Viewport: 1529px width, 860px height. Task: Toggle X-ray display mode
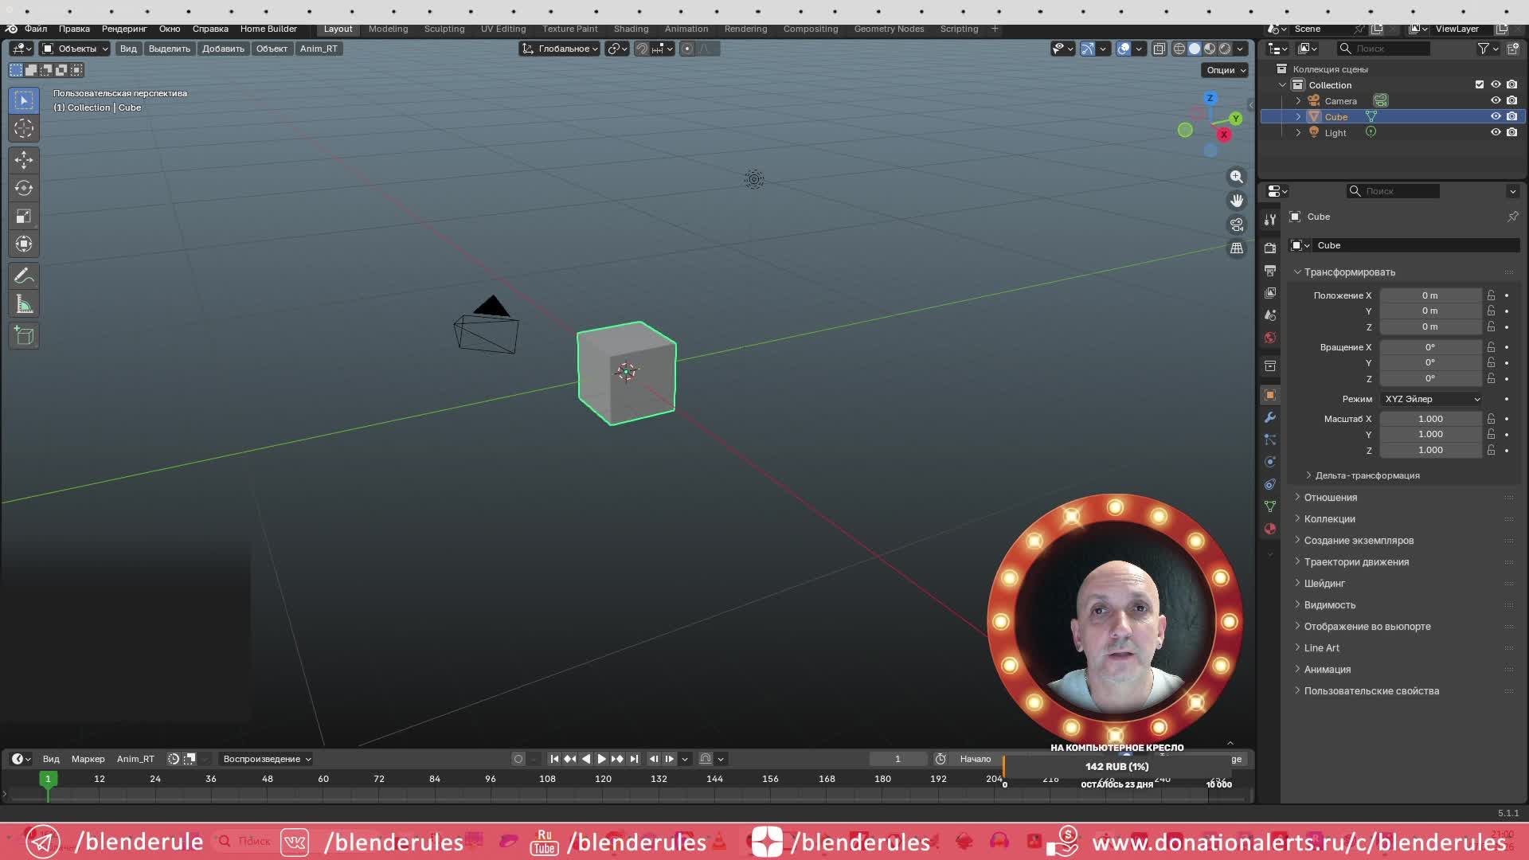click(1159, 49)
